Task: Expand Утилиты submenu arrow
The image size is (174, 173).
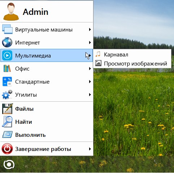Action: click(x=90, y=95)
